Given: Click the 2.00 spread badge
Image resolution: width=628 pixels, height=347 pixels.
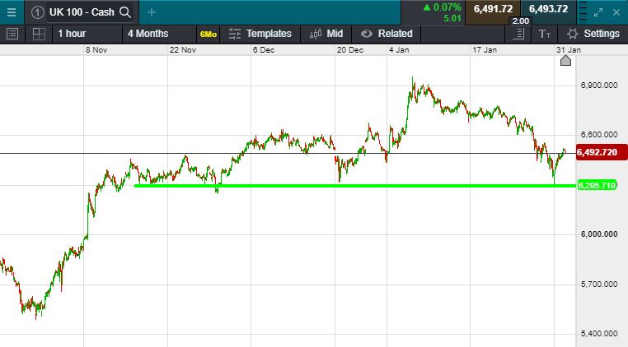Looking at the screenshot, I should [x=521, y=21].
